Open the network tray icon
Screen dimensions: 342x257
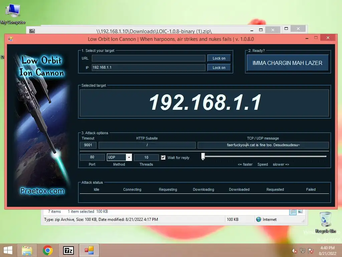[303, 251]
